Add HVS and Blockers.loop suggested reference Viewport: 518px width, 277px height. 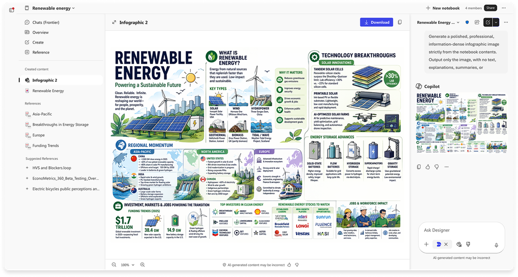(27, 168)
